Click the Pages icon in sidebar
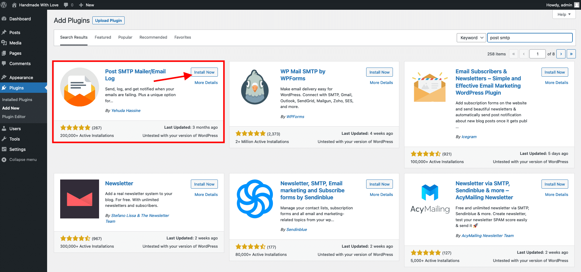This screenshot has height=272, width=581. pos(4,53)
